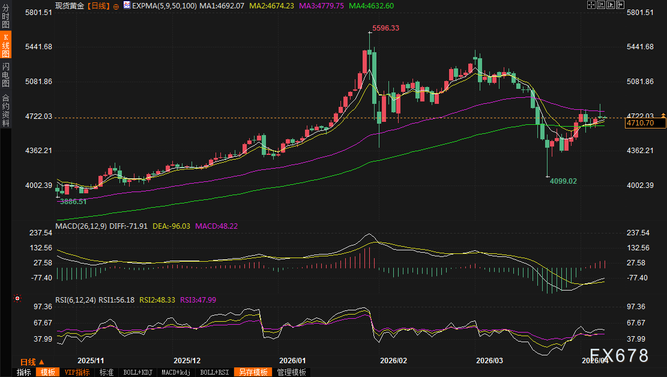
Task: Apply the MACD+kdj template
Action: point(177,372)
